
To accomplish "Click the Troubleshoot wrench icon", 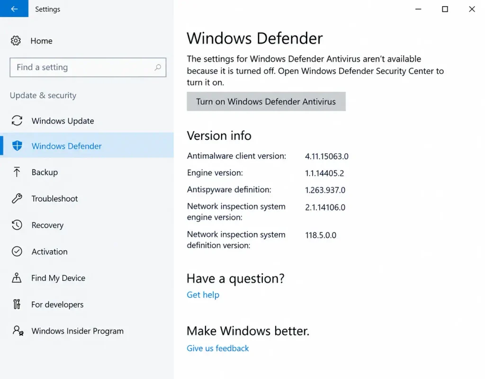I will (17, 199).
